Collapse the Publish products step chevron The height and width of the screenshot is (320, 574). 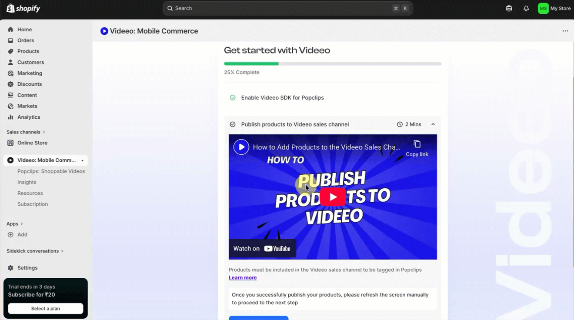point(433,124)
